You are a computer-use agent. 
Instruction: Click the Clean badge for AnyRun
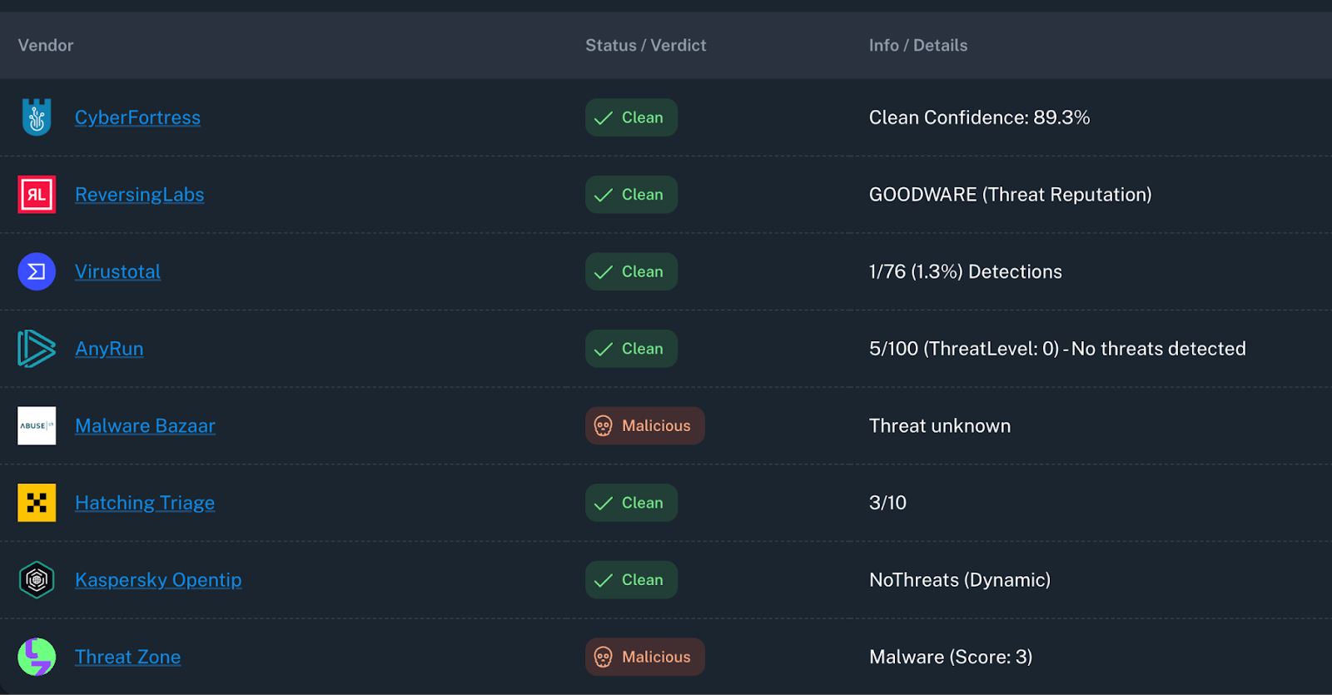(x=631, y=349)
